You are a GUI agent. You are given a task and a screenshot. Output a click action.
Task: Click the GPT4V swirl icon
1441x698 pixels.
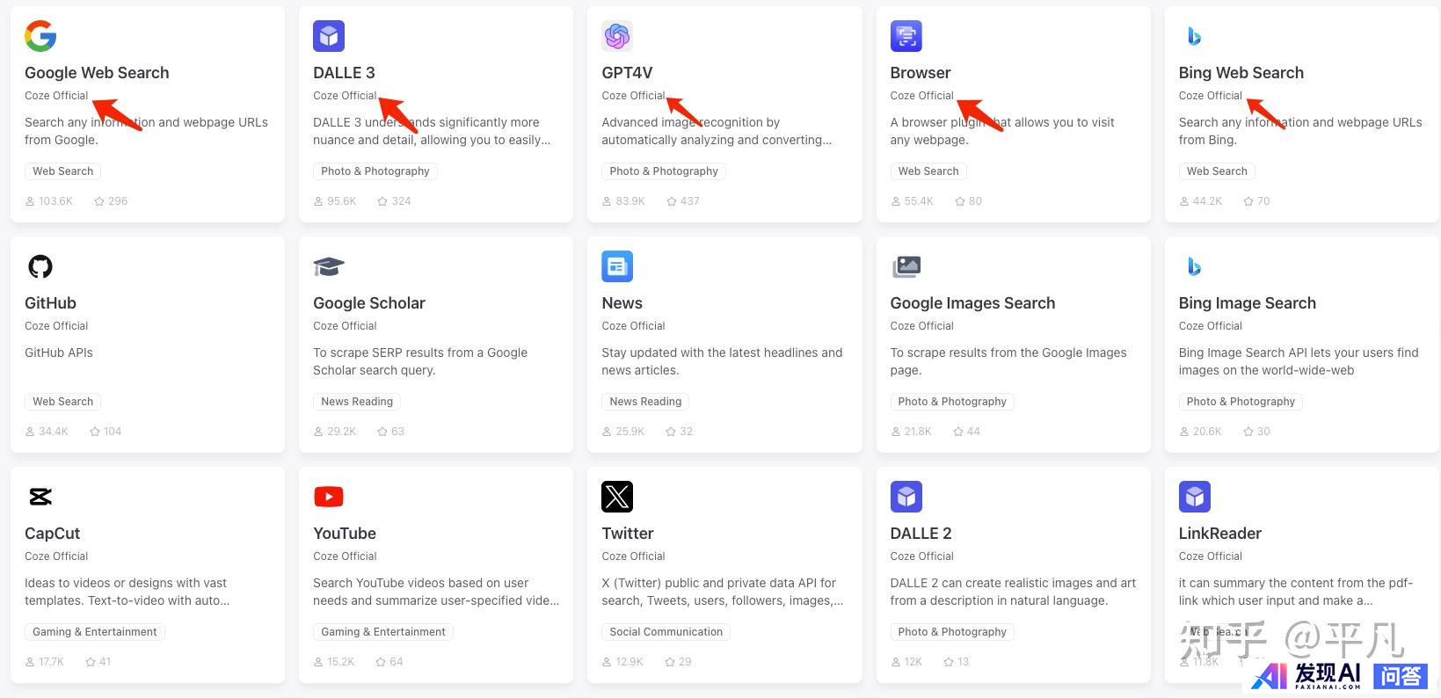[617, 36]
